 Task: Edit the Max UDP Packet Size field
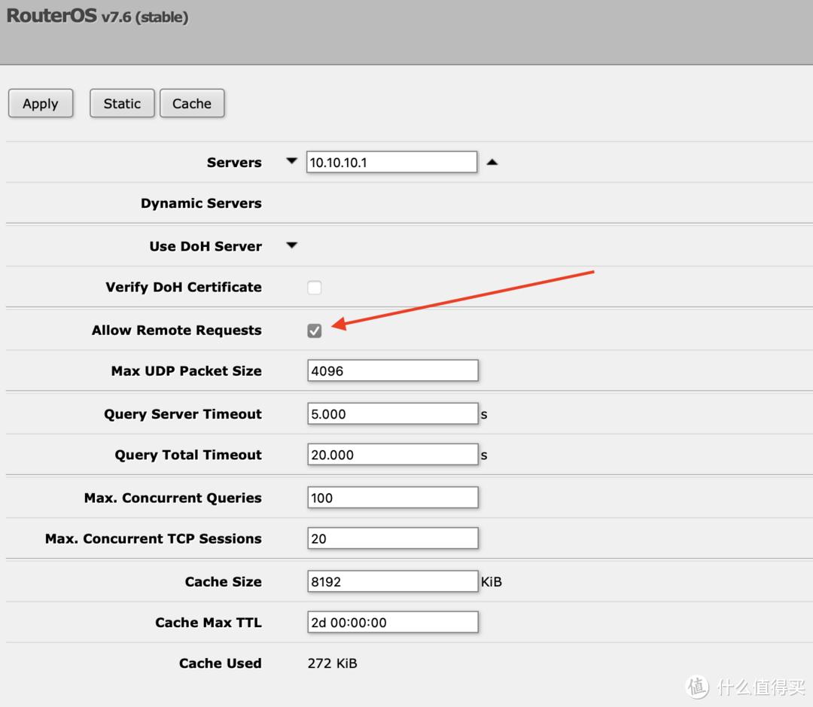[392, 371]
